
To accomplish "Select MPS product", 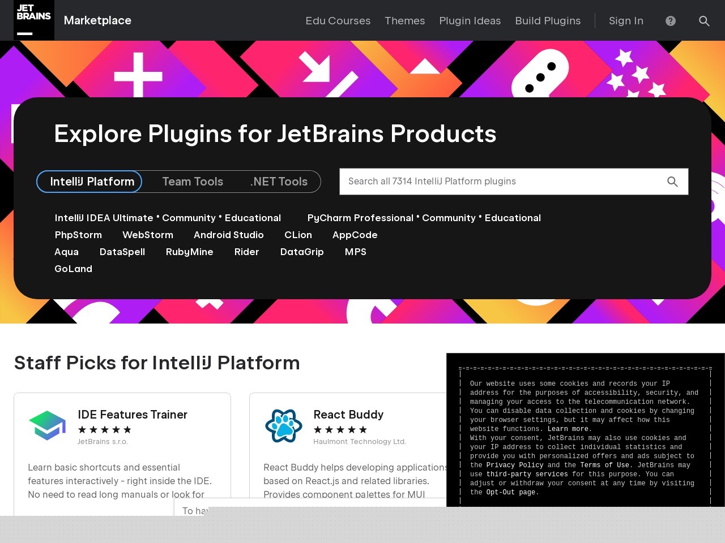I will 356,252.
